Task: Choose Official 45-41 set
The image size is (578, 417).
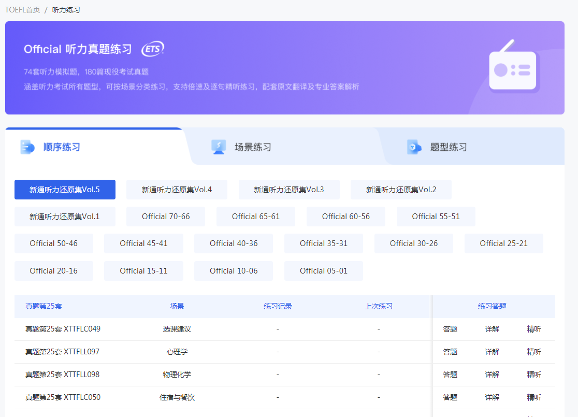Action: (x=144, y=243)
